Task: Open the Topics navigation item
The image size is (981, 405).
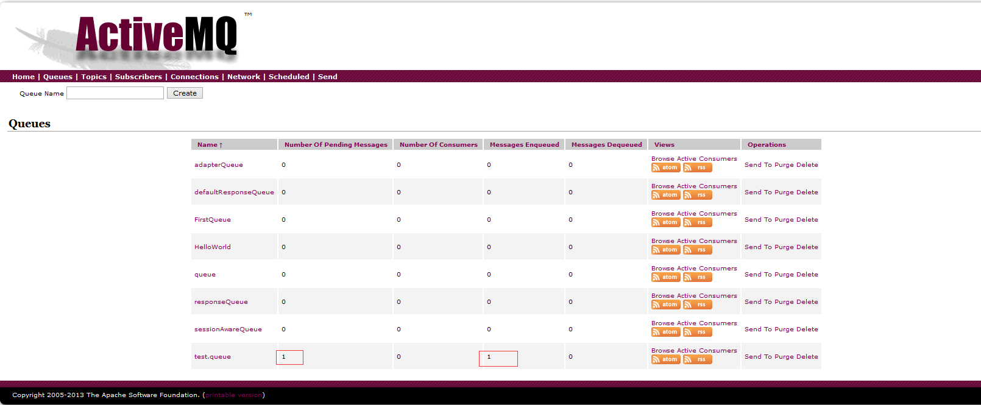Action: (94, 77)
